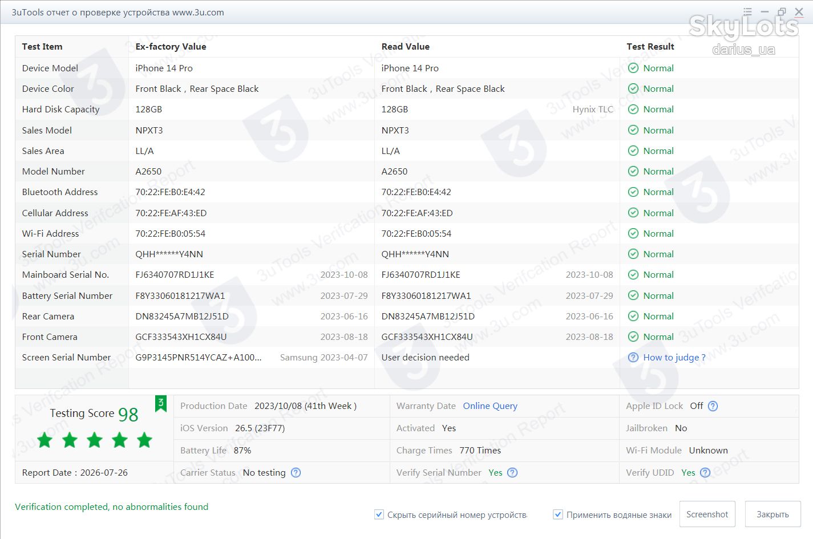The height and width of the screenshot is (539, 813).
Task: Click the green 3uTools badge beside Testing Score
Action: tap(161, 404)
